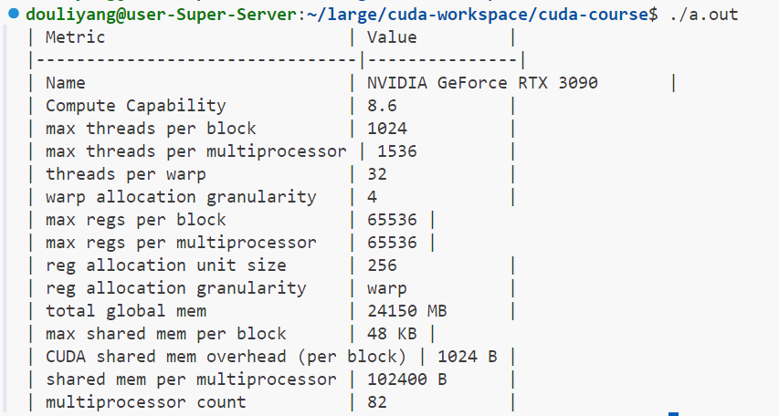Click the CUDA shared mem overhead label
The height and width of the screenshot is (416, 779).
pyautogui.click(x=226, y=357)
